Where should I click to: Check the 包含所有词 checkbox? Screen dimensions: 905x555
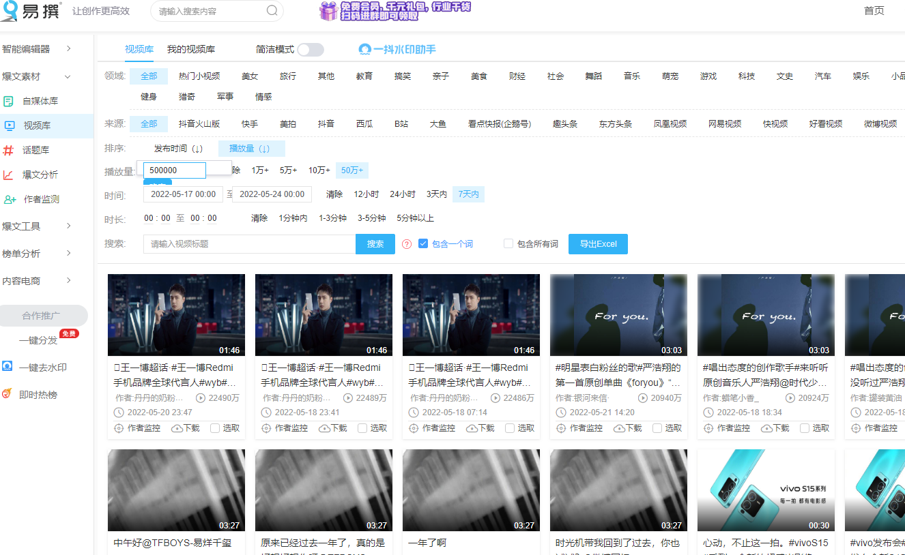tap(508, 243)
